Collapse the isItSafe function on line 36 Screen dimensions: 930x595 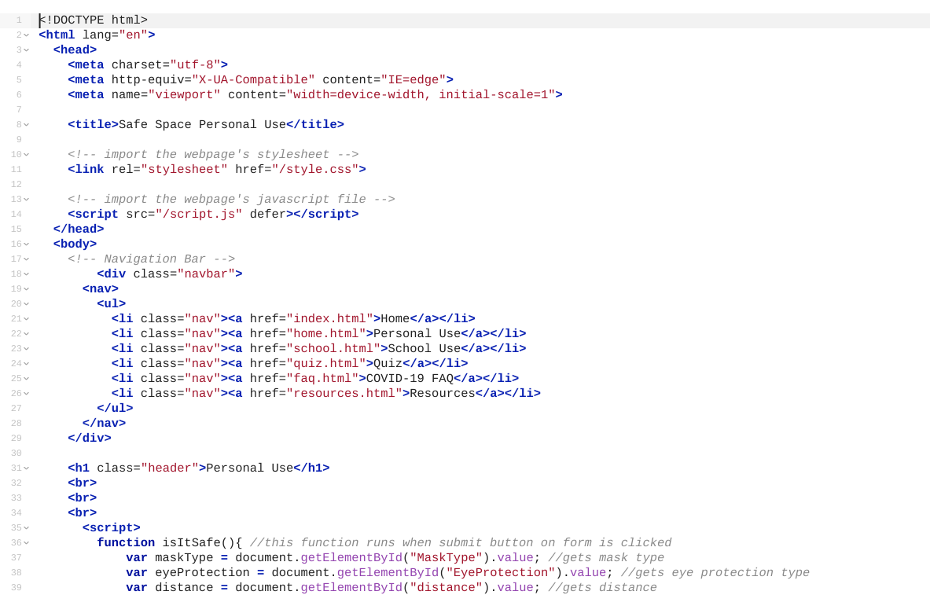point(26,543)
